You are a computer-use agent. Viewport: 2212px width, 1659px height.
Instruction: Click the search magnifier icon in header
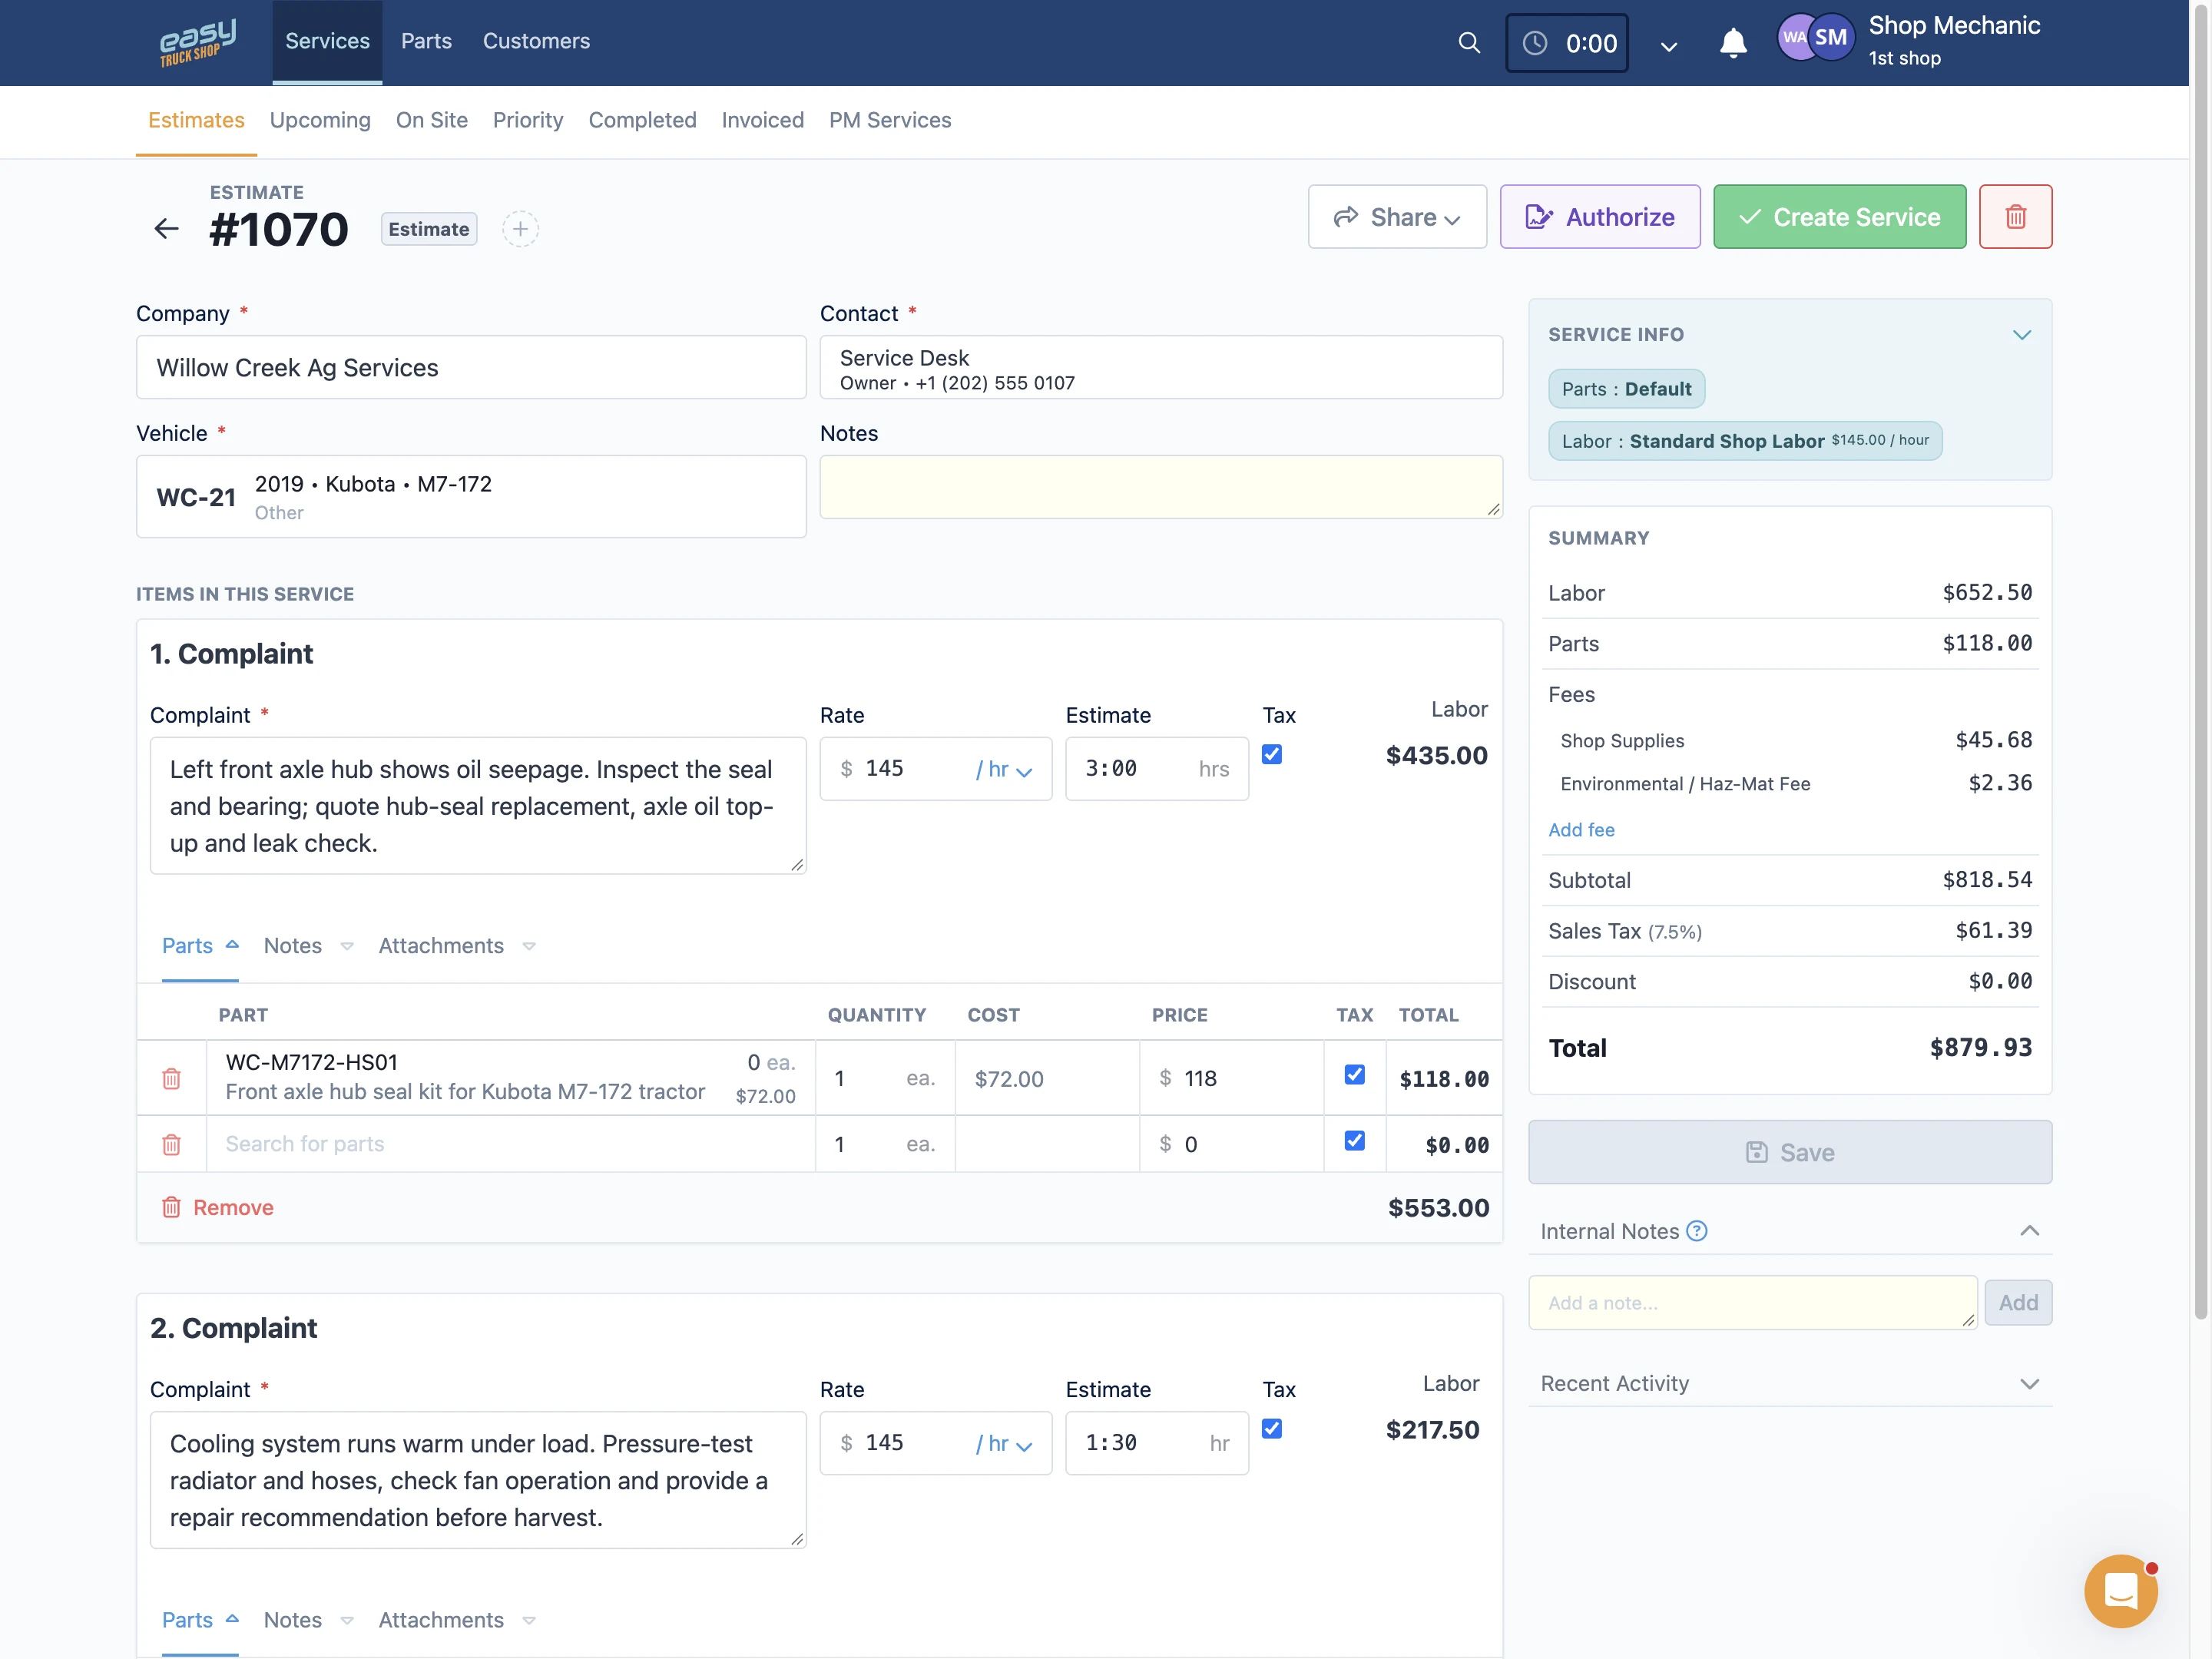pyautogui.click(x=1468, y=43)
